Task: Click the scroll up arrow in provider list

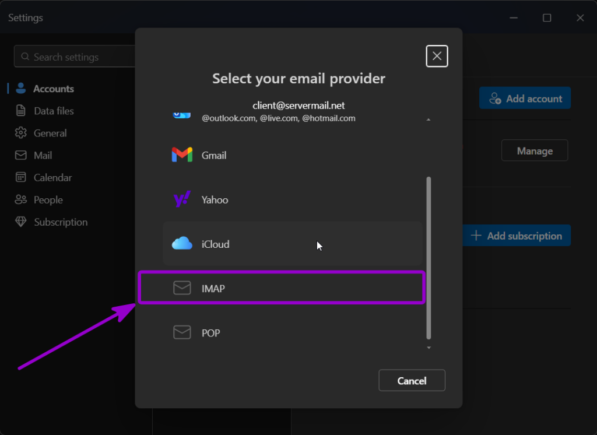Action: tap(429, 120)
